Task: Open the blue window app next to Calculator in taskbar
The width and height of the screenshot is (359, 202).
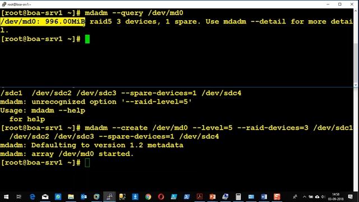Action: tap(251, 197)
